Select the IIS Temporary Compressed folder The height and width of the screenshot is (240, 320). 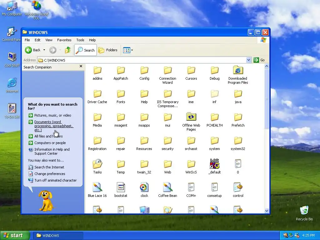(167, 98)
